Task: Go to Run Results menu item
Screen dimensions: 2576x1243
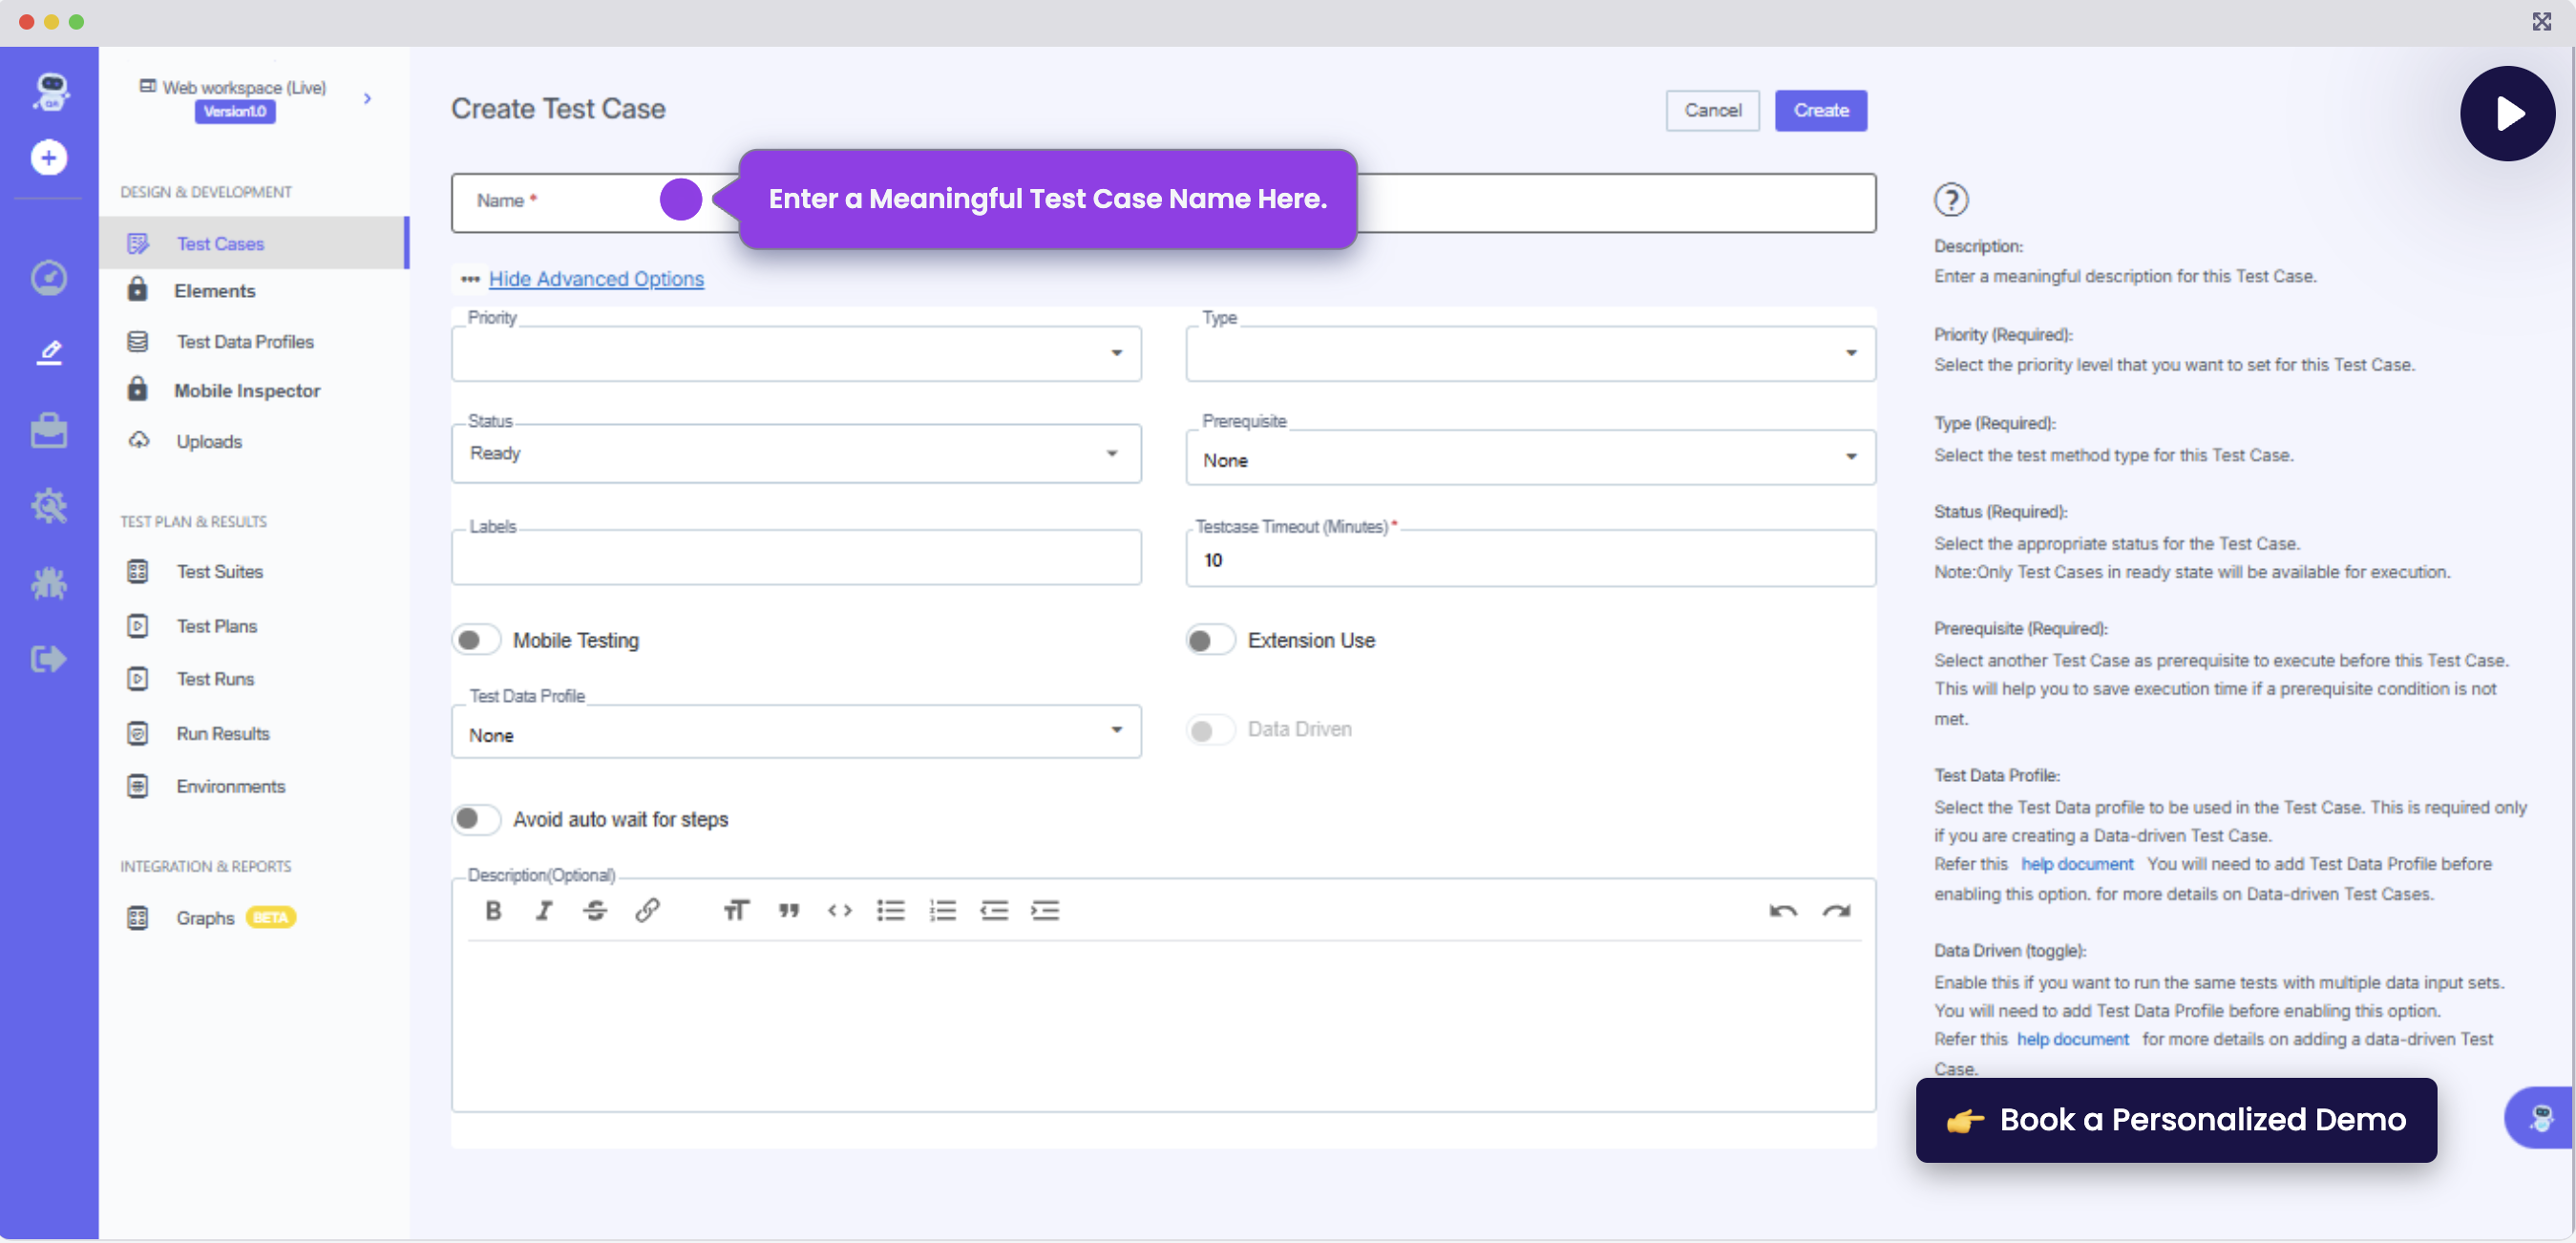Action: click(x=222, y=733)
